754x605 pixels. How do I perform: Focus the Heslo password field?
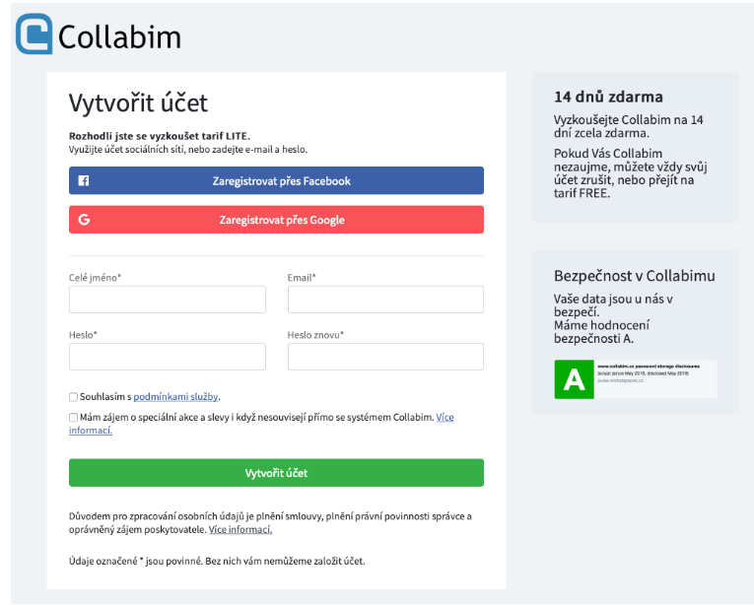[168, 357]
